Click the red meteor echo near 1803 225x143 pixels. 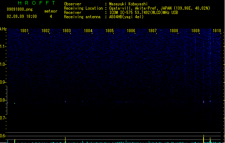(65, 102)
